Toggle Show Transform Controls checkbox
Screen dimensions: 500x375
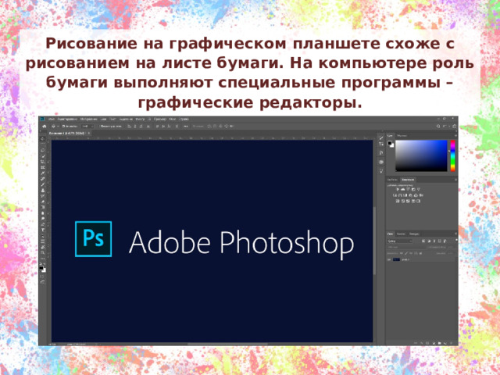pyautogui.click(x=100, y=127)
